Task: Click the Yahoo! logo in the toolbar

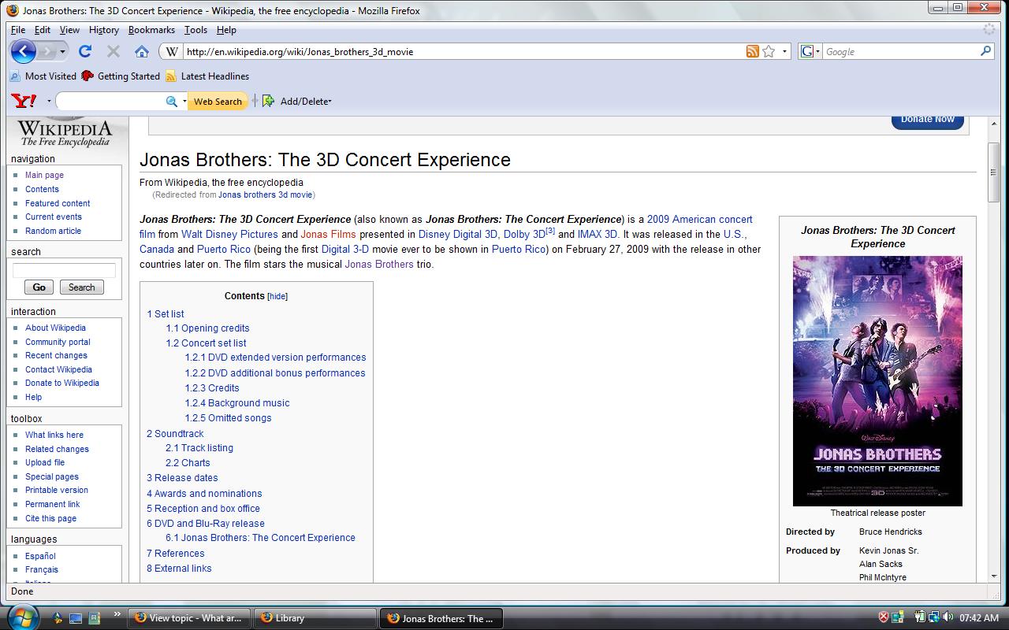Action: [24, 101]
